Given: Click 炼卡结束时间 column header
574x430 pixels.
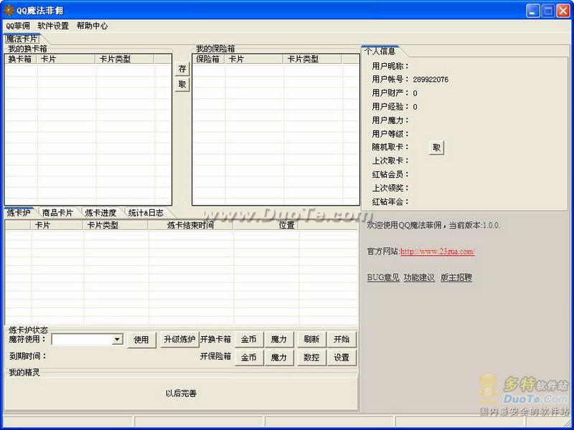Looking at the screenshot, I should tap(191, 225).
